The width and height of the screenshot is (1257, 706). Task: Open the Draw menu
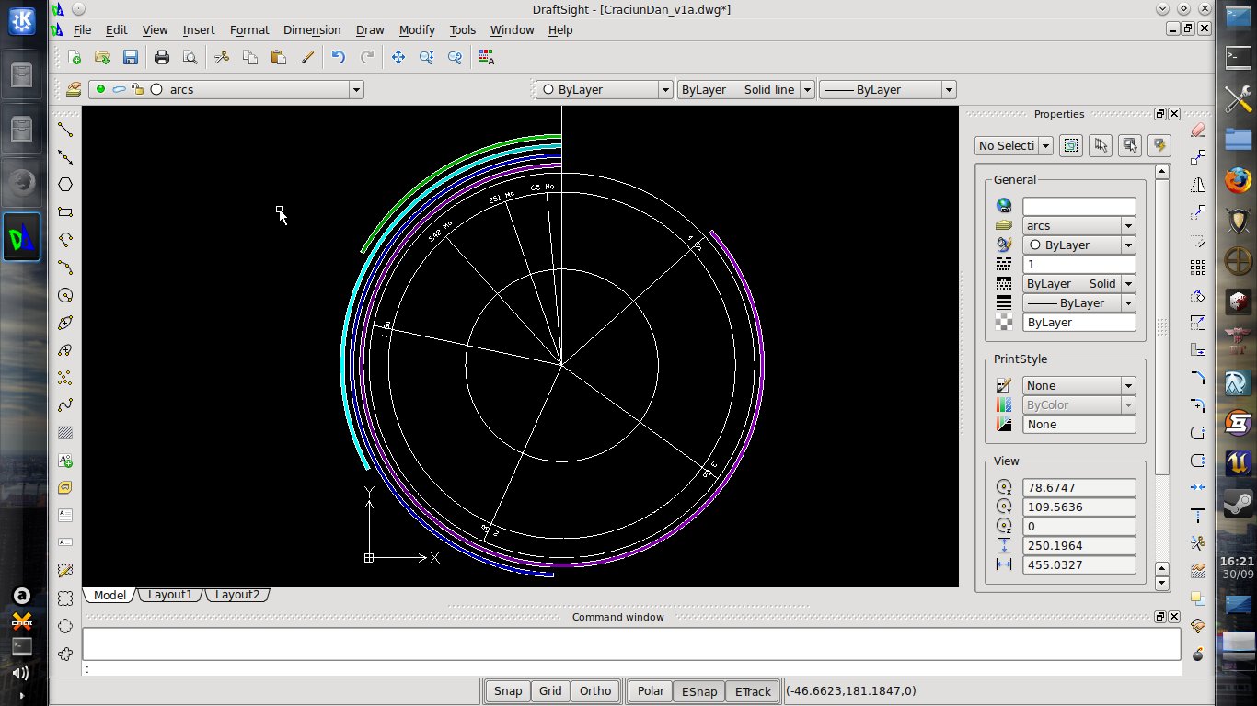click(x=370, y=29)
